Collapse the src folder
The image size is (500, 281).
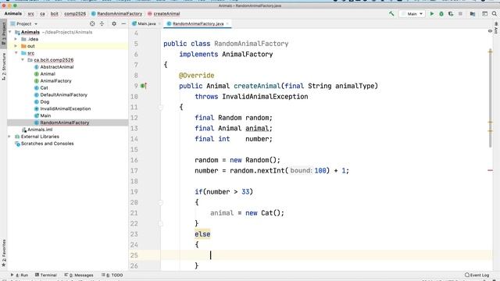coord(16,53)
